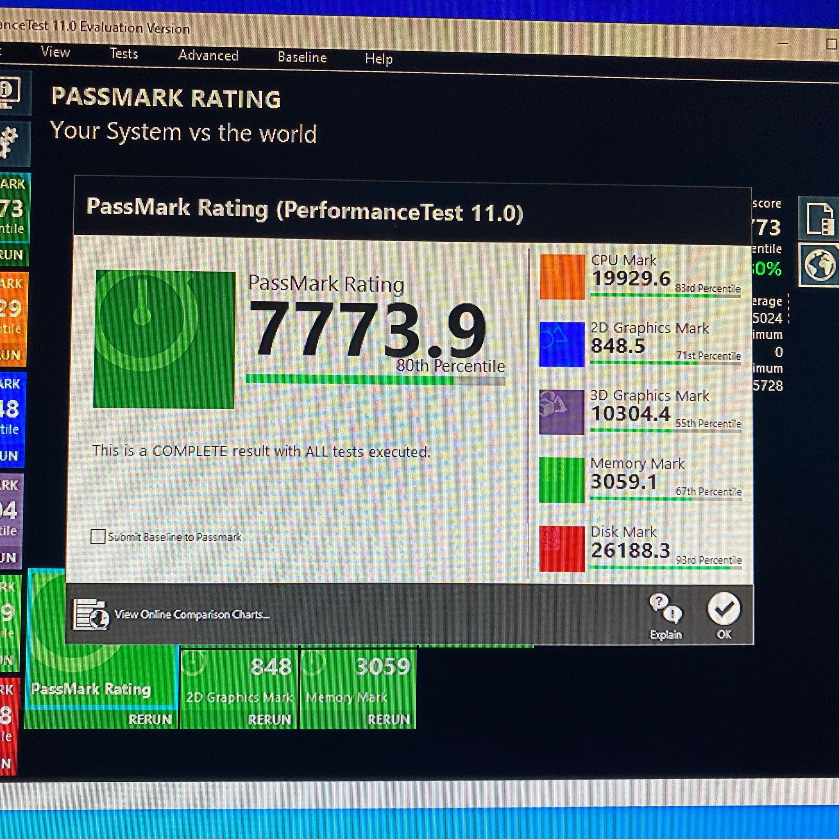Click the purple 3D Graphics Mark icon
839x839 pixels.
click(562, 412)
